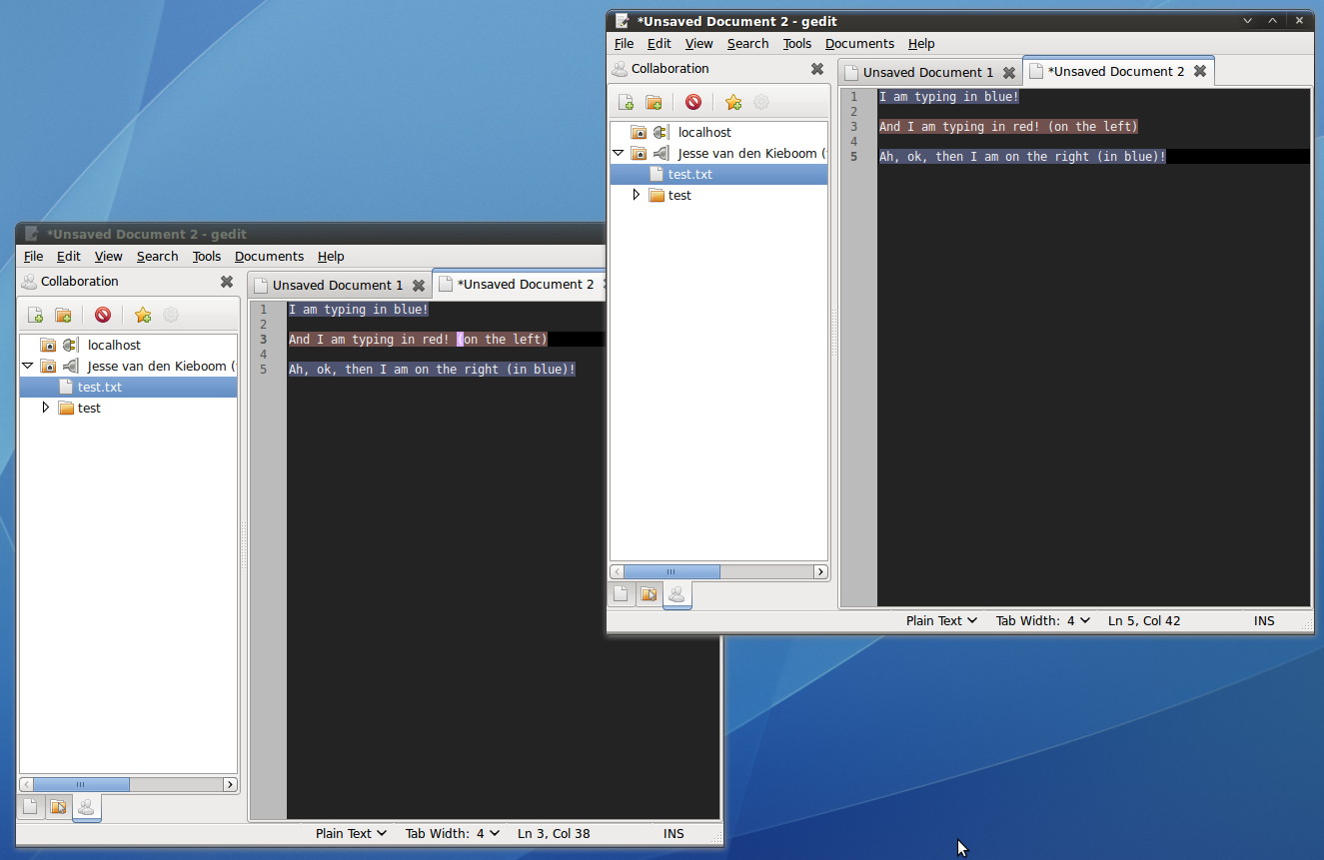Close *Unsaved Document 2 tab in front window
Screen dimensions: 1324x860
coord(1200,71)
